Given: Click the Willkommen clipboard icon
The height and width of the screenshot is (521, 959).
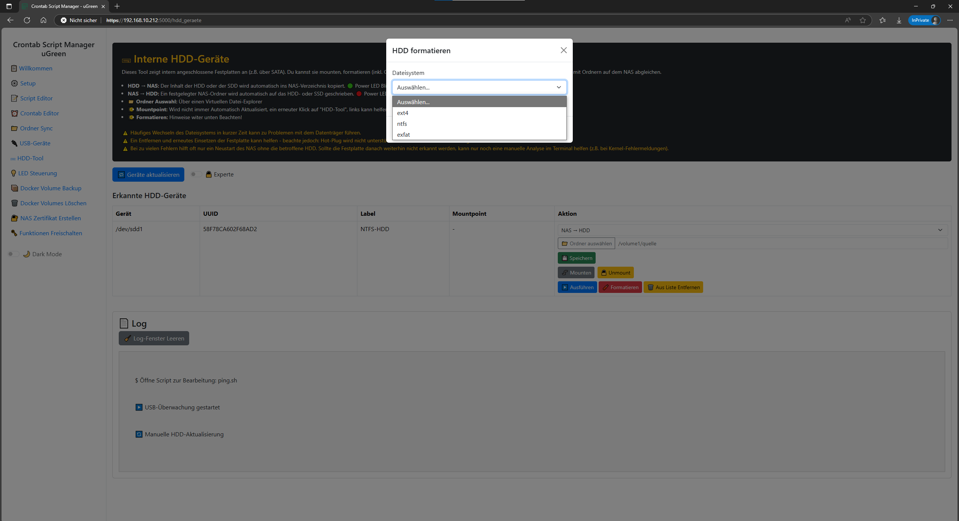Looking at the screenshot, I should click(x=14, y=68).
